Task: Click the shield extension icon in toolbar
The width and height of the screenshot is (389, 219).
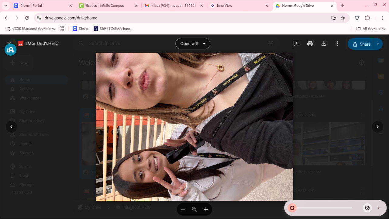Action: [357, 18]
